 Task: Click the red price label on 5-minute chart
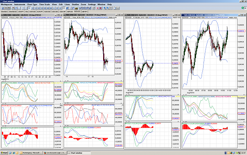coord(241,31)
